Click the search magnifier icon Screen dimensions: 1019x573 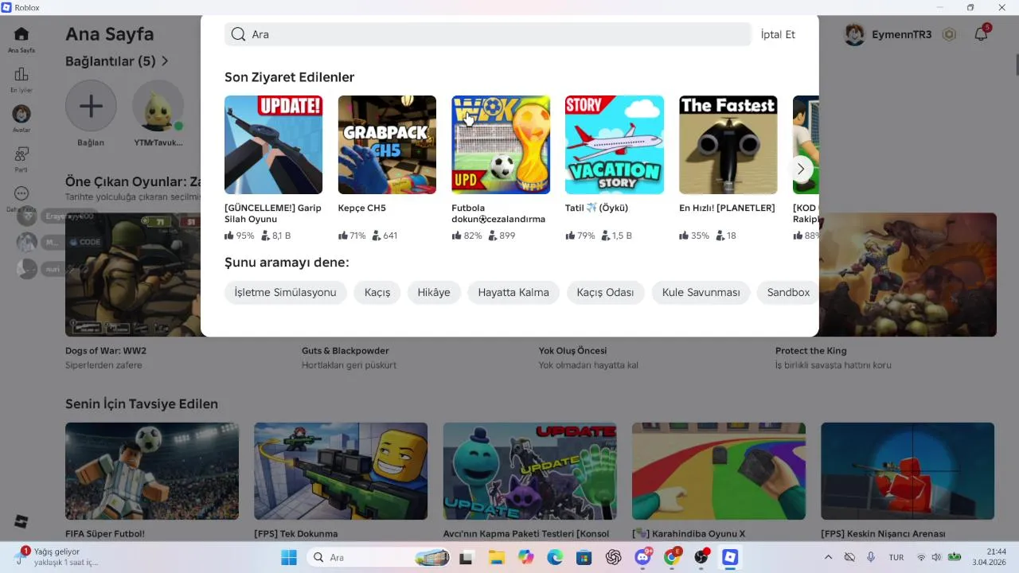(238, 34)
